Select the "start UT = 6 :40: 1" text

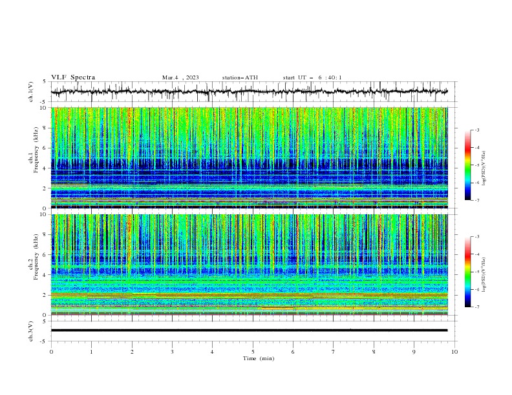312,77
